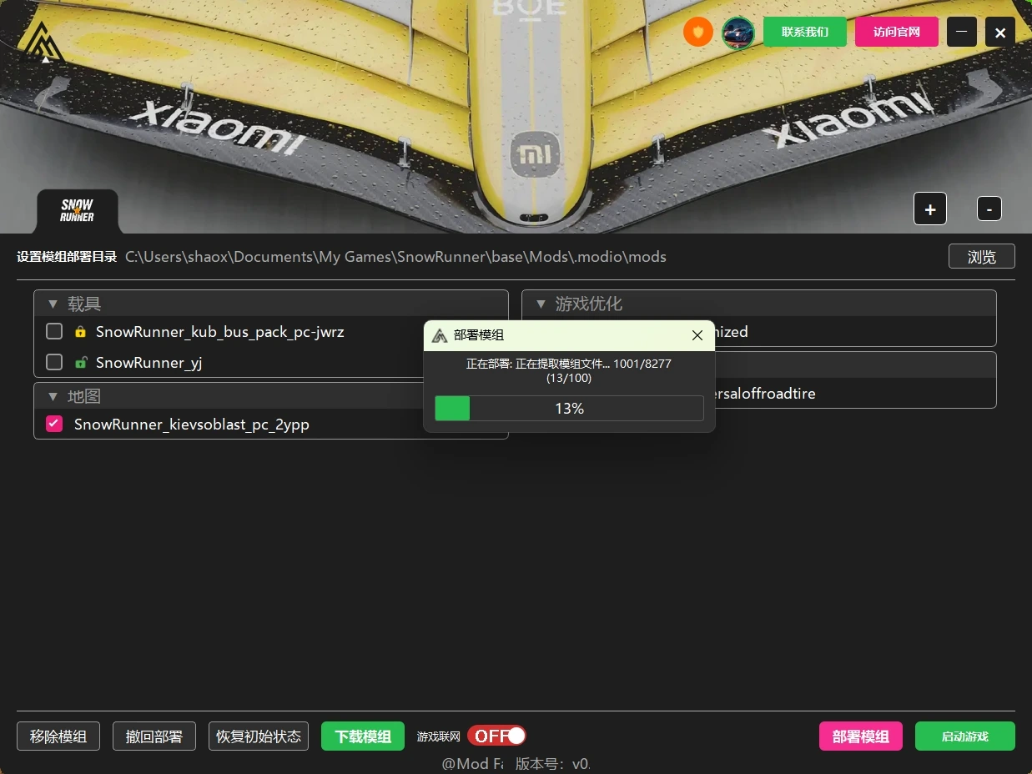Collapse the 载具 category section
The height and width of the screenshot is (774, 1032).
tap(53, 304)
